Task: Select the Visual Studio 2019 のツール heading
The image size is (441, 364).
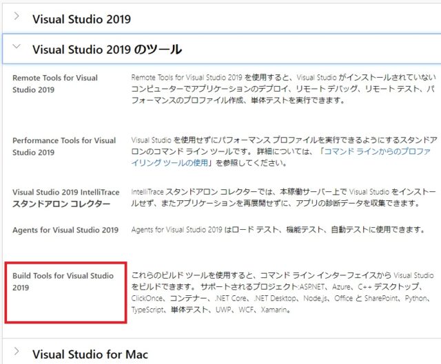Action: [x=107, y=50]
